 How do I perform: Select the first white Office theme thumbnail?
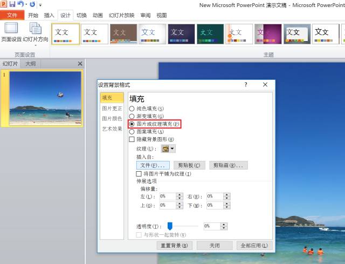(65, 34)
